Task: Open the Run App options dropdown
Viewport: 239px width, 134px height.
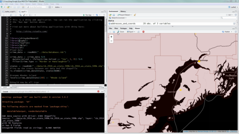Action: click(x=93, y=15)
